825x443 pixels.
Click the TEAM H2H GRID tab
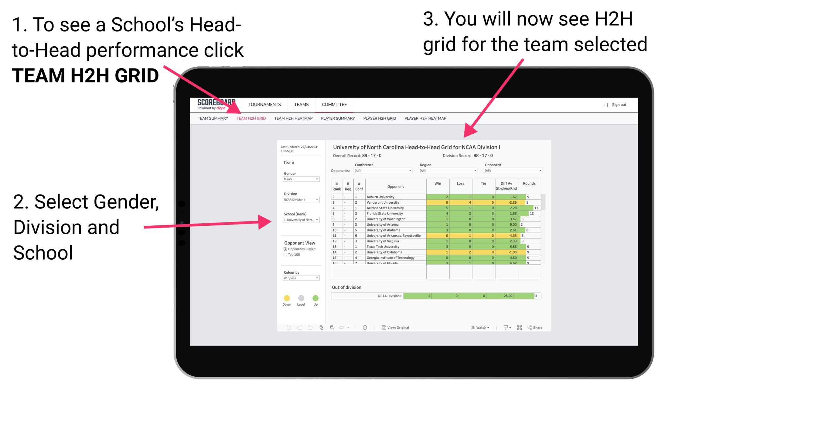pyautogui.click(x=252, y=118)
